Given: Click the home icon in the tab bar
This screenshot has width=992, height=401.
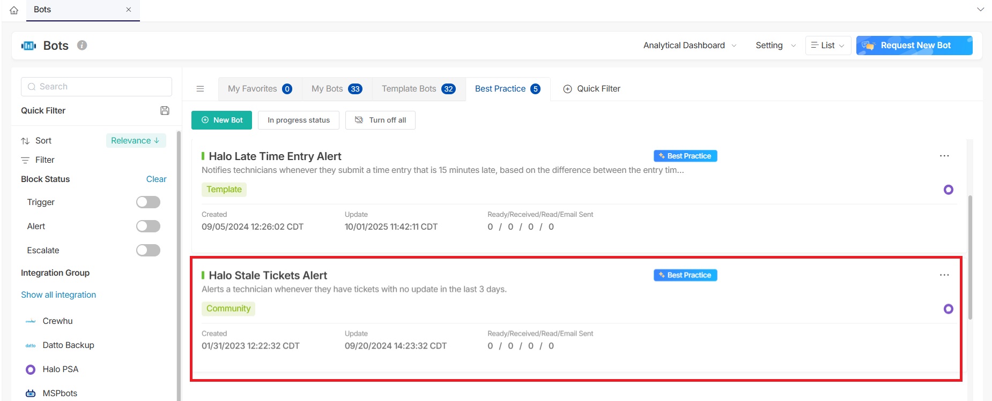Looking at the screenshot, I should tap(14, 10).
